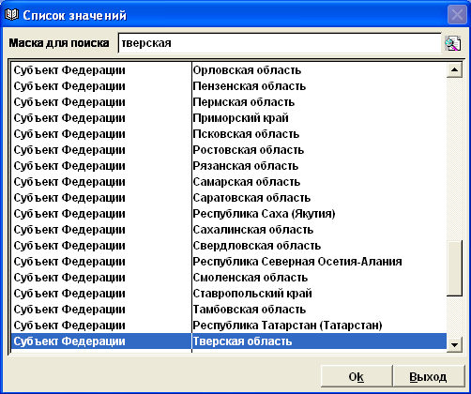Pick Свердловская область in the list
The width and height of the screenshot is (471, 394).
pos(229,246)
